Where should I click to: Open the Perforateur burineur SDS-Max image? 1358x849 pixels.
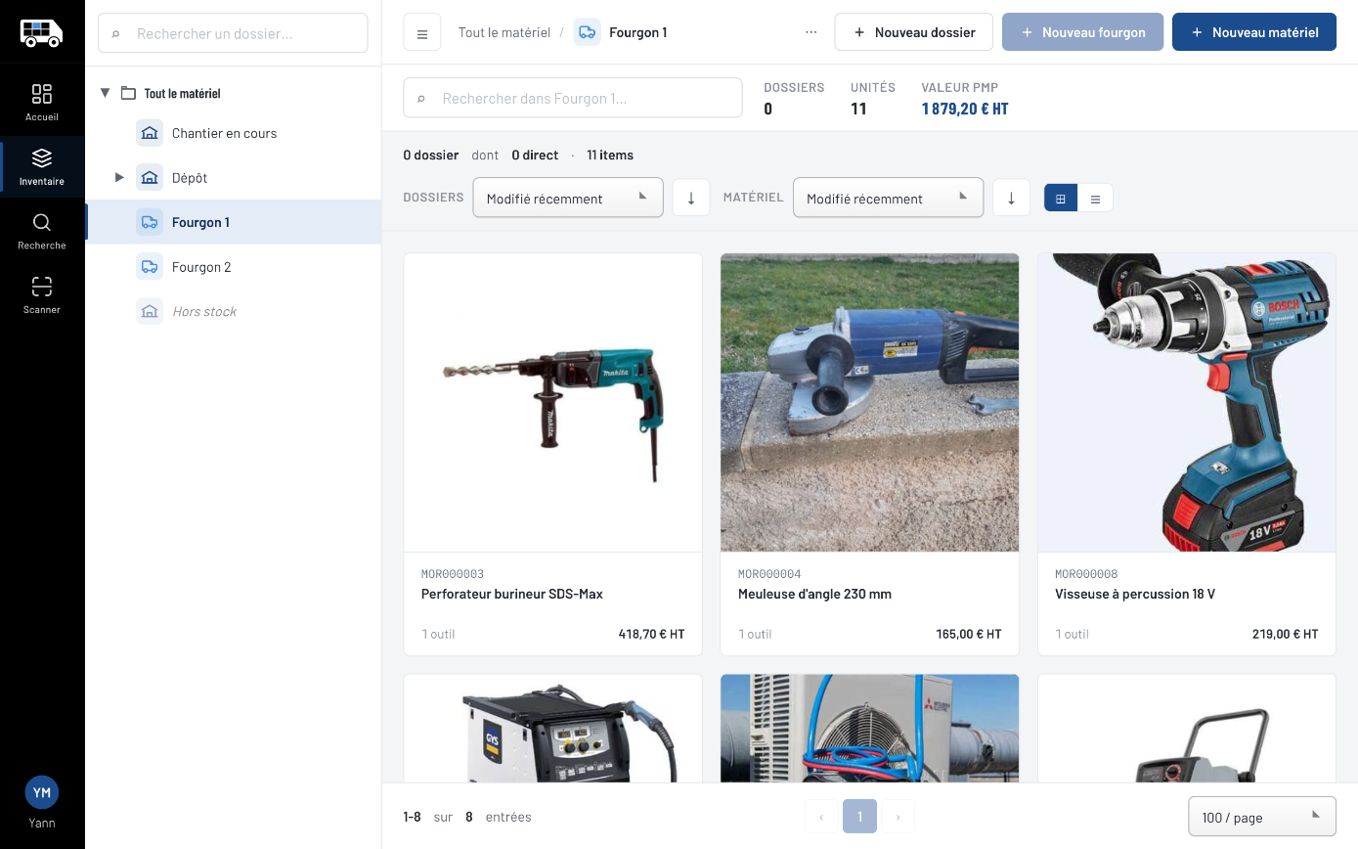tap(553, 403)
